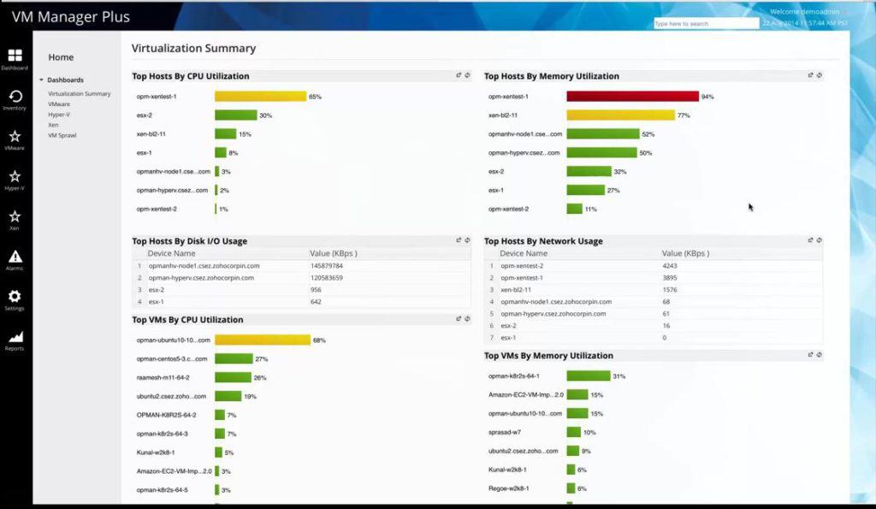Click the 31% memory bar for opman-k8r2s-64-1
The image size is (876, 509).
pyautogui.click(x=589, y=376)
